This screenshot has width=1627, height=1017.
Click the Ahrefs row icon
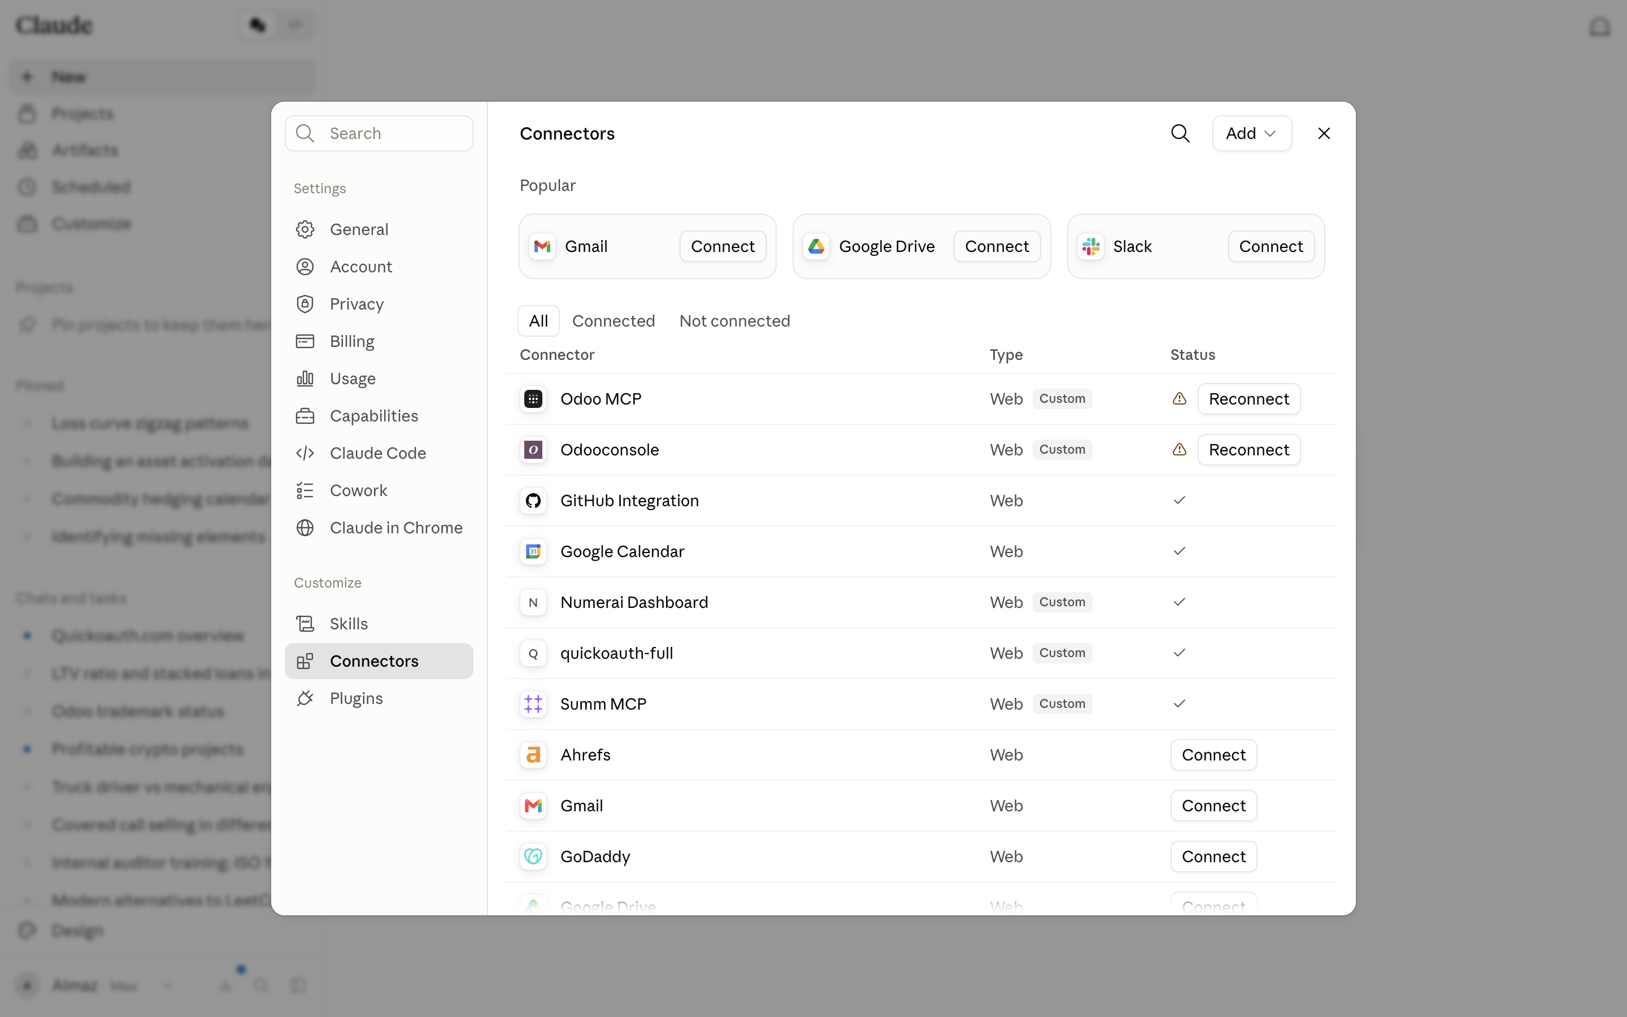coord(533,755)
